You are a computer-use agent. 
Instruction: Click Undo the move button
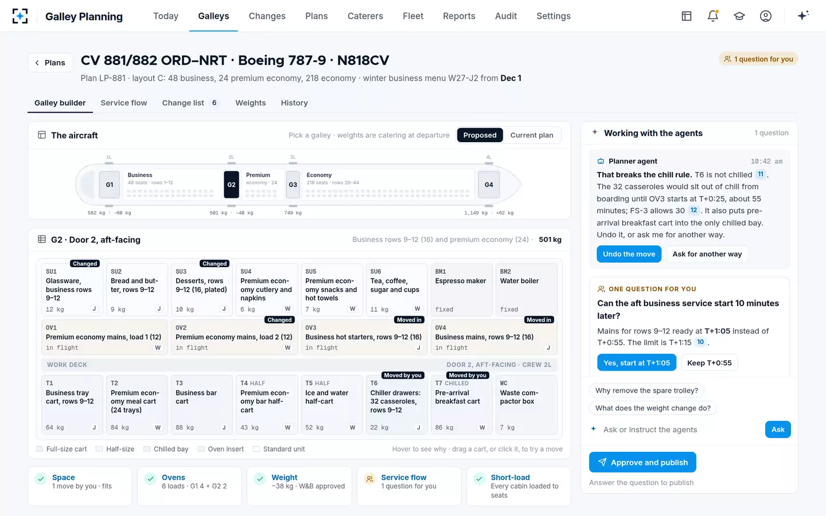(x=629, y=254)
